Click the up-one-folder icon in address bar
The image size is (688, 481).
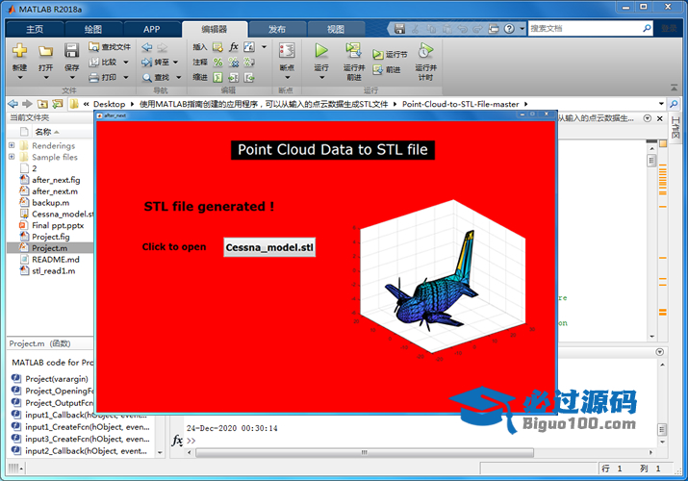(42, 104)
